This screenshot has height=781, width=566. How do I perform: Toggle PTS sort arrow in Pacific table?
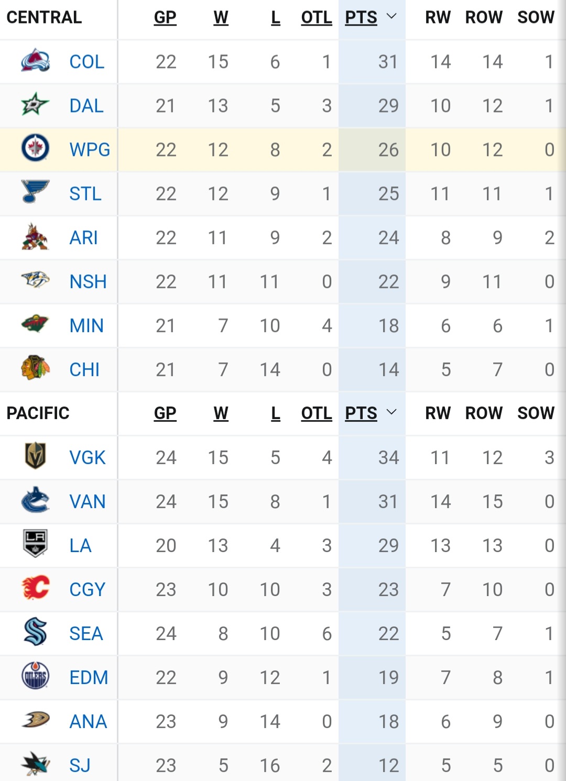click(391, 413)
